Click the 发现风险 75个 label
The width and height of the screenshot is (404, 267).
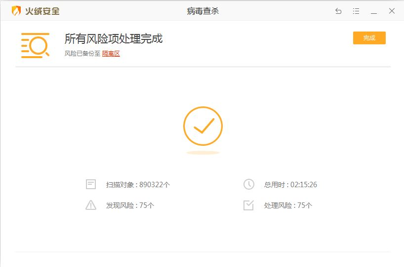click(130, 205)
